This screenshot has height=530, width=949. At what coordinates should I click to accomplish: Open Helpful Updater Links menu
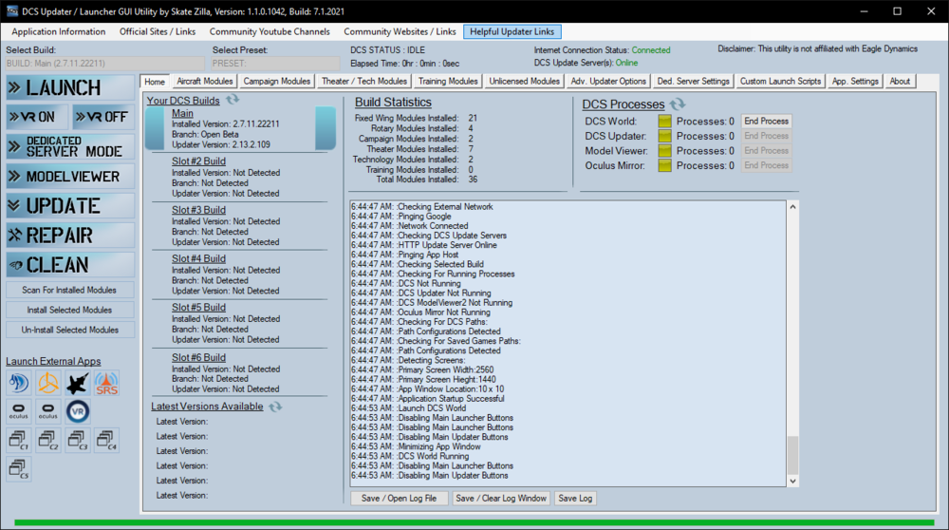pos(512,31)
